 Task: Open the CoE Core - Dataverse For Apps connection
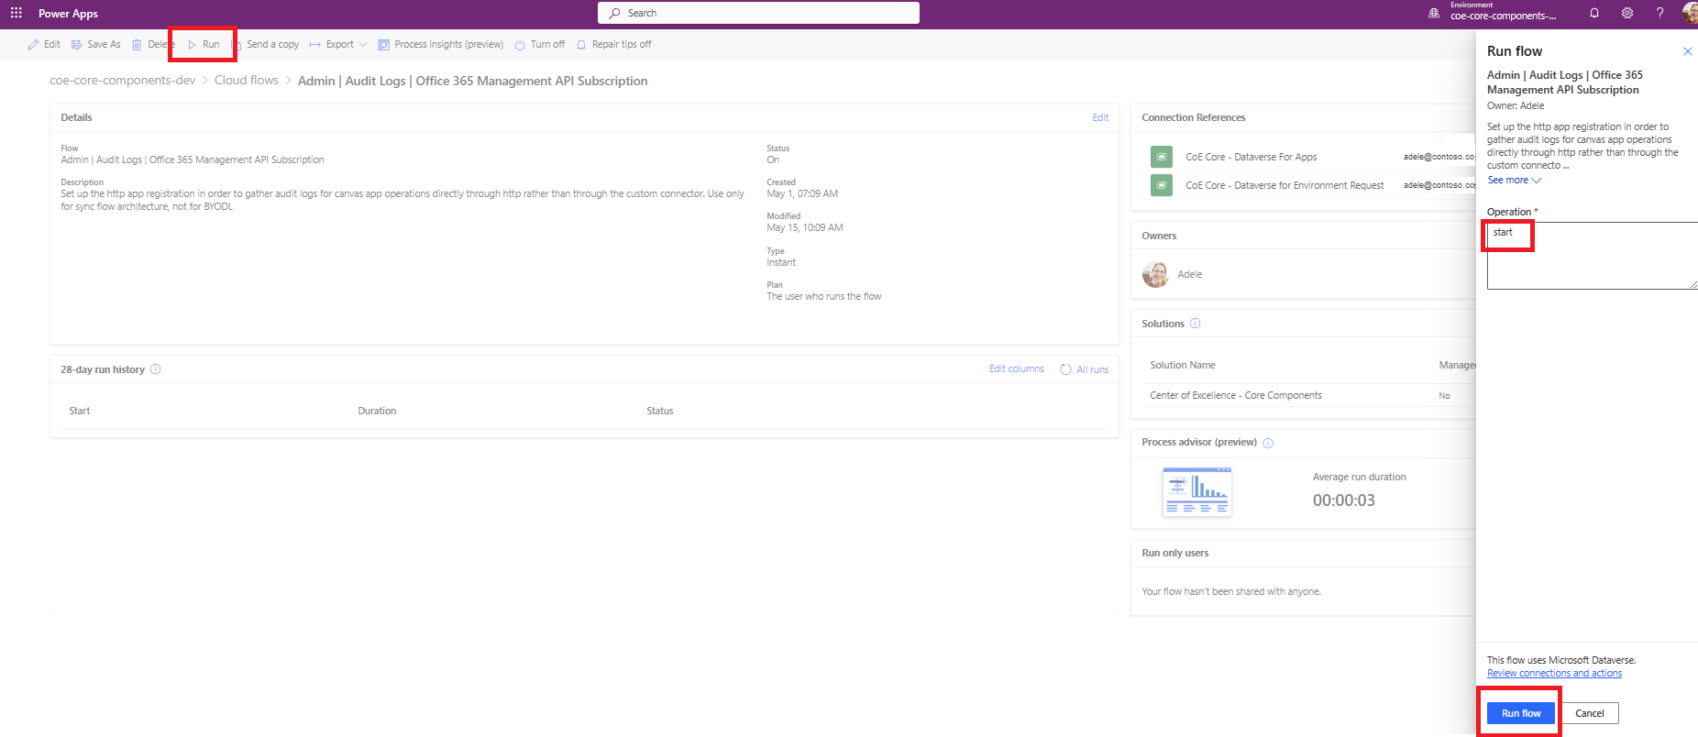[1251, 157]
